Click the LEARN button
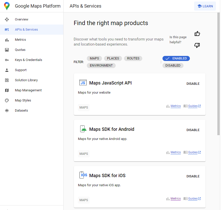Viewport: 223px width, 210px height. [x=205, y=6]
